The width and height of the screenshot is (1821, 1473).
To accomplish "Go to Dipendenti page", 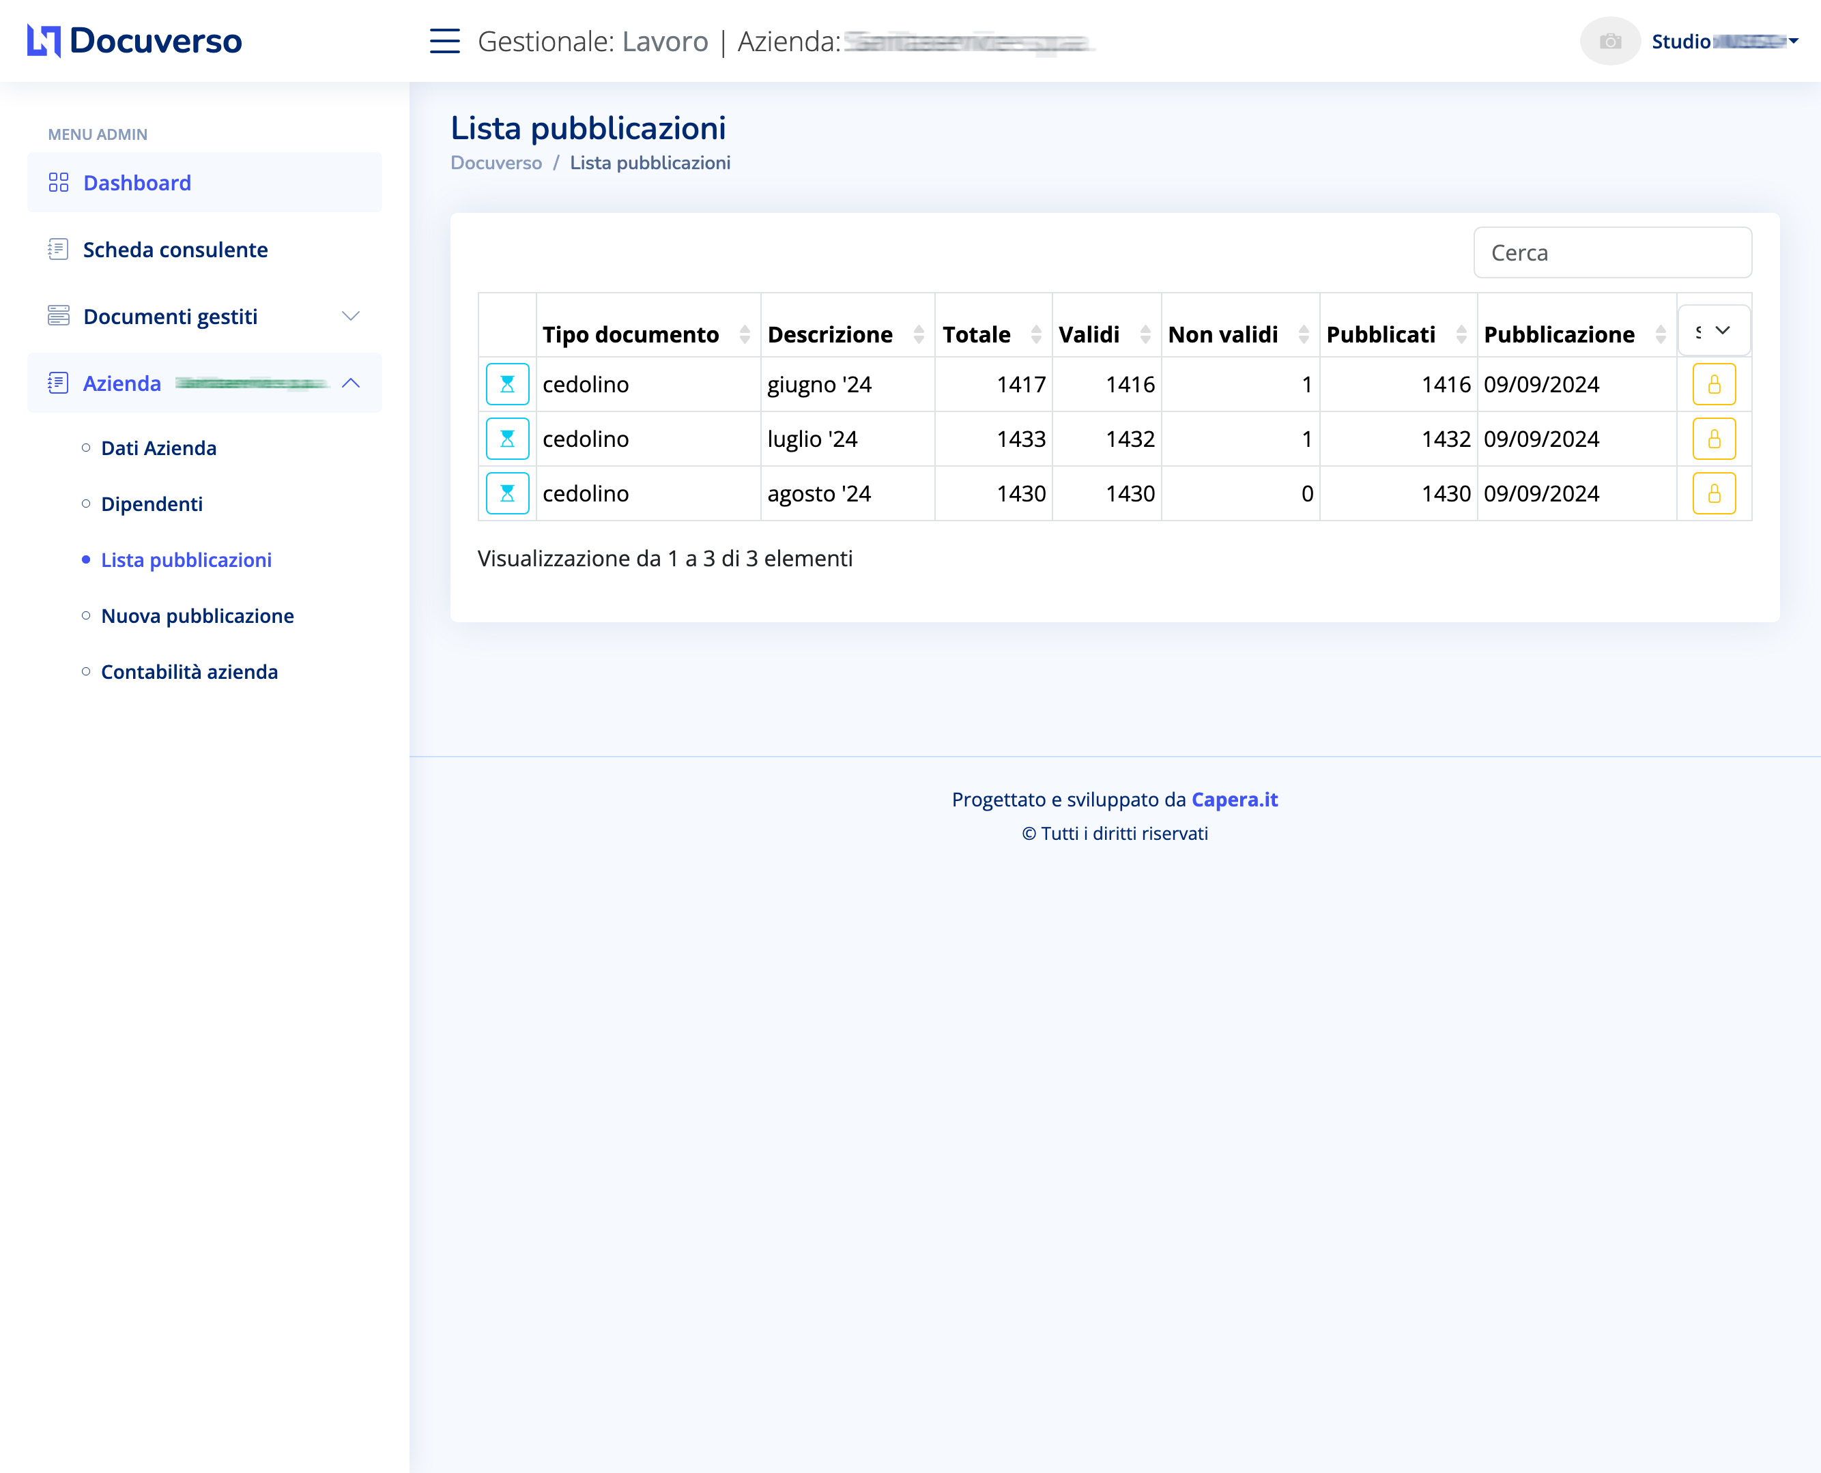I will pos(151,504).
